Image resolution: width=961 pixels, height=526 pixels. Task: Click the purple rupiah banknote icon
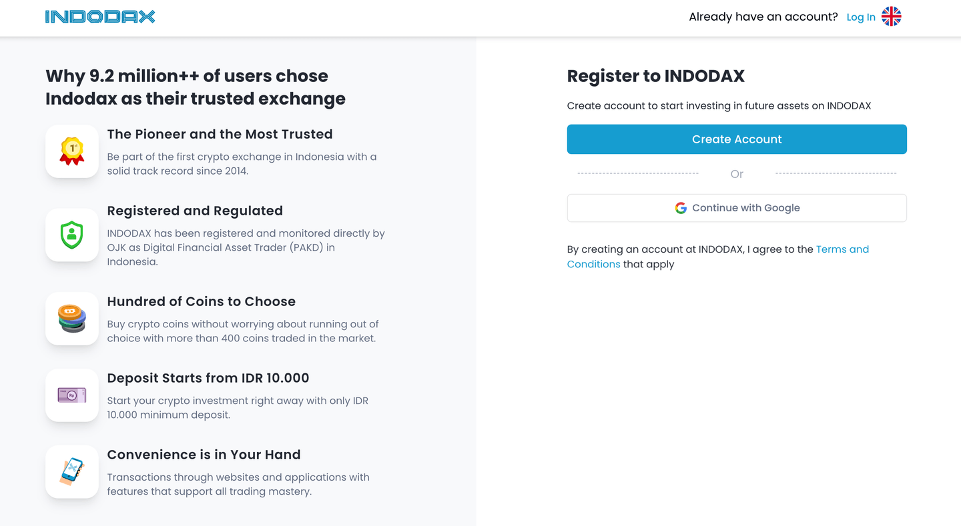tap(72, 395)
